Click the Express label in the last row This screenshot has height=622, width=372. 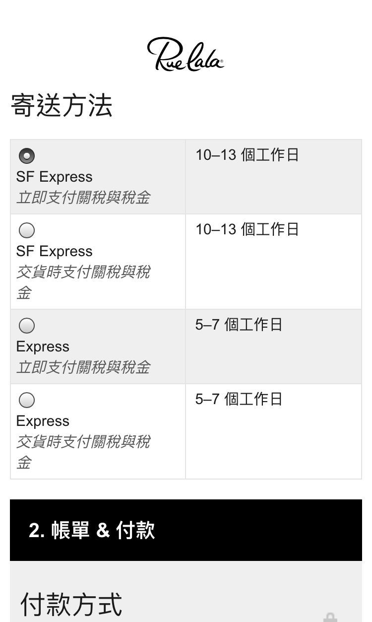(x=43, y=421)
